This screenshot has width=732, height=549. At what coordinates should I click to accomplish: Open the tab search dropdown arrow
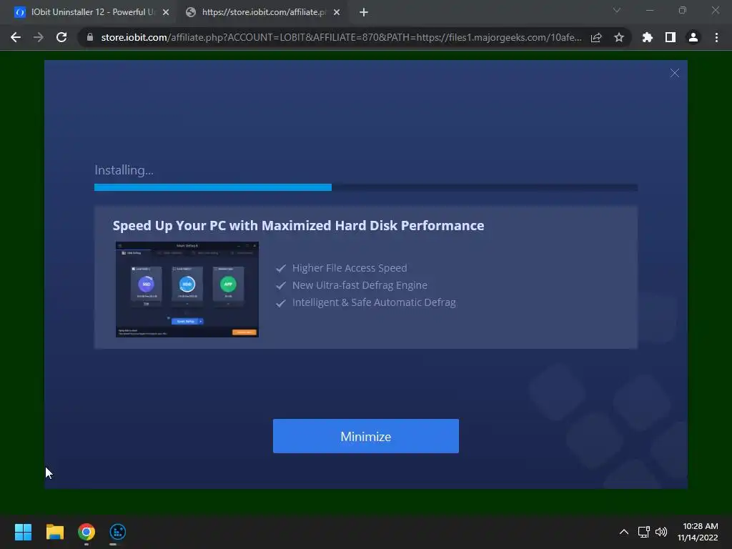pos(617,10)
